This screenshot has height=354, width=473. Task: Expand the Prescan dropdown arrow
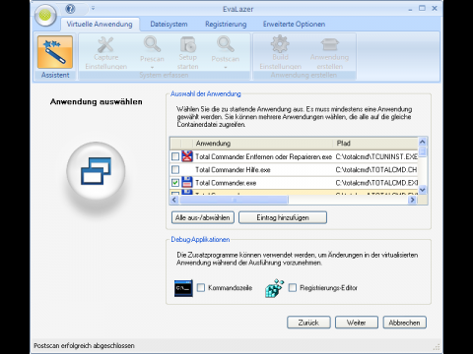152,68
